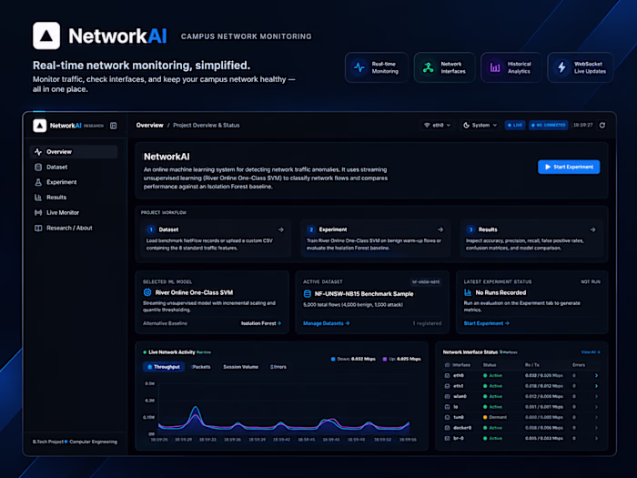
Task: Click the purple Up legend swatch
Action: [385, 359]
